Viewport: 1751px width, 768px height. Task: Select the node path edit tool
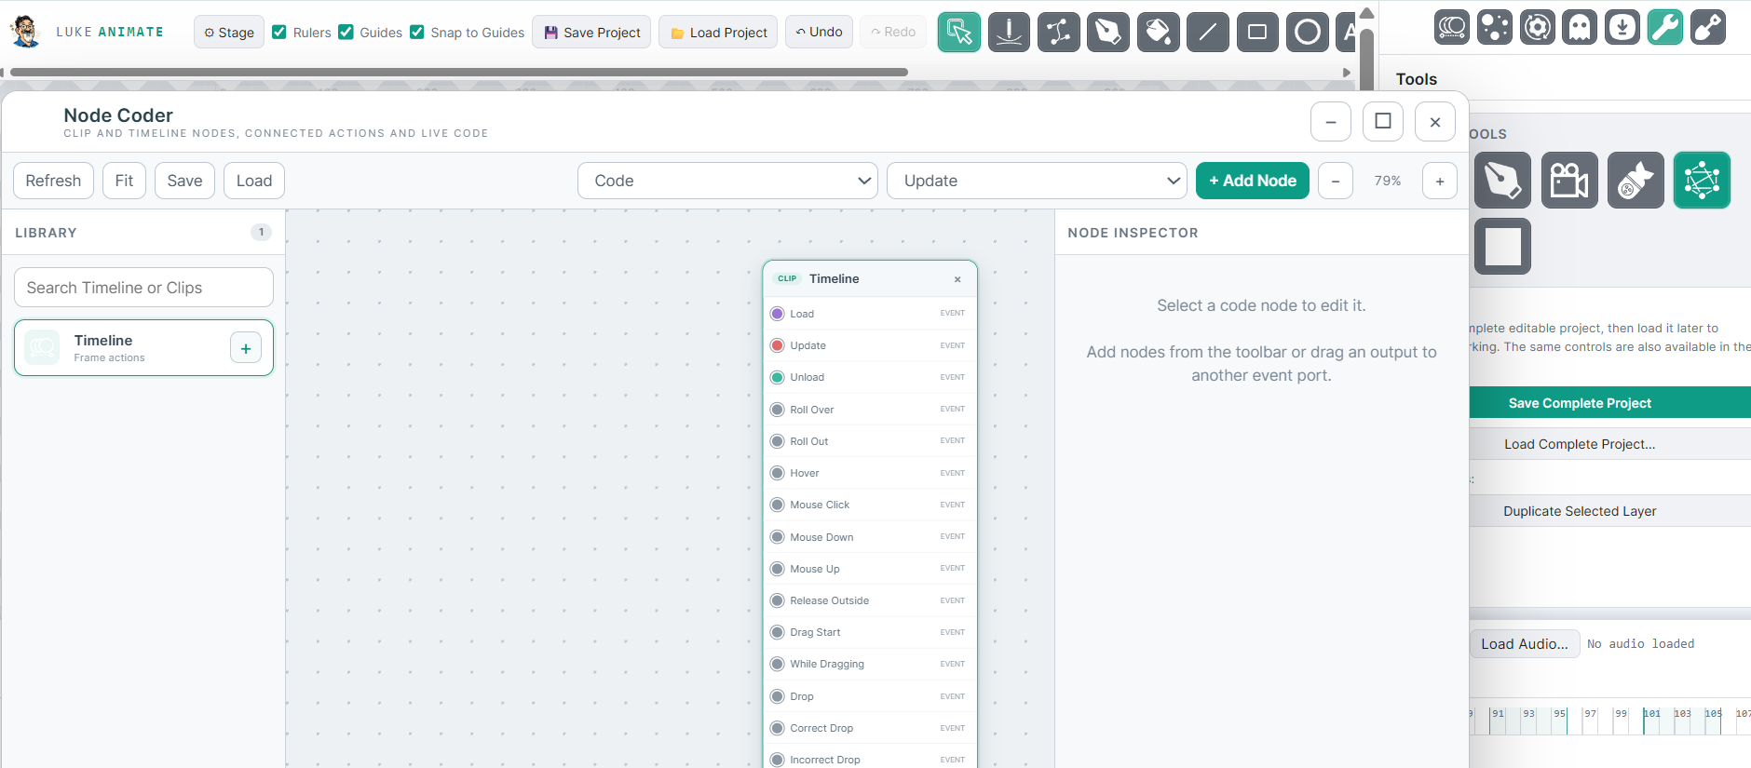1059,33
